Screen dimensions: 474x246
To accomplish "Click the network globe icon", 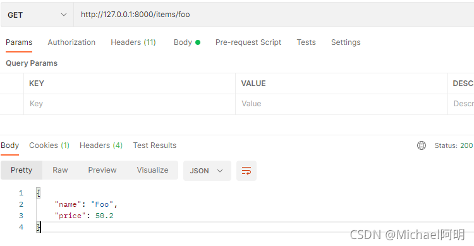I will (x=422, y=145).
